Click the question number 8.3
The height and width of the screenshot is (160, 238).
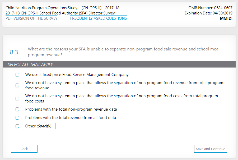tap(14, 52)
